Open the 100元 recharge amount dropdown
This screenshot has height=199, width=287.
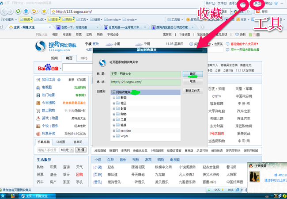(72, 150)
